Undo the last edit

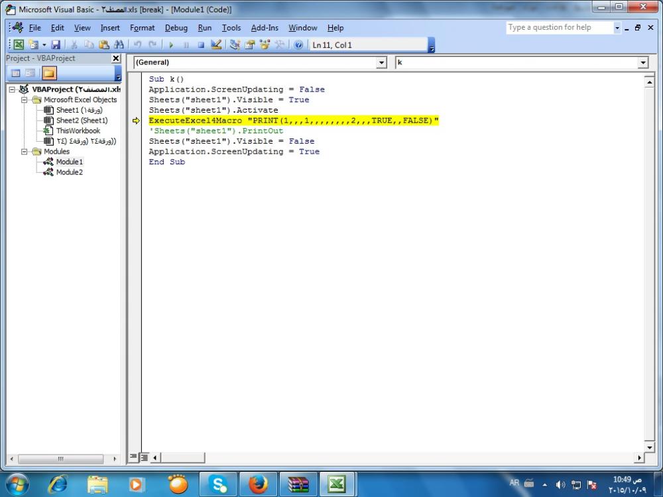[x=137, y=44]
